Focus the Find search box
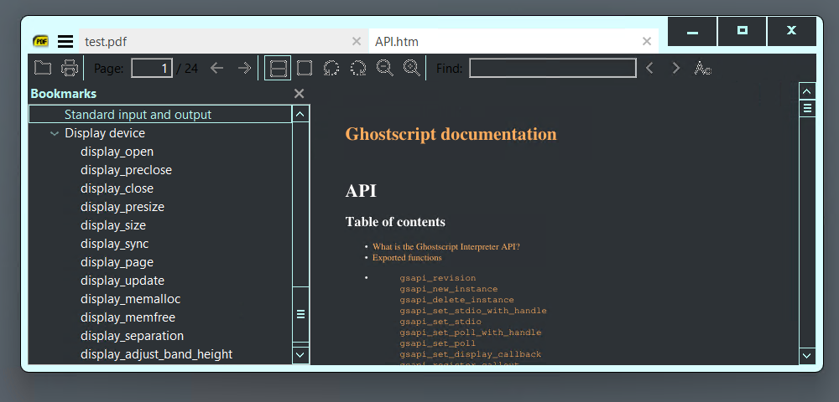Screen dimensions: 839x402 pos(553,68)
